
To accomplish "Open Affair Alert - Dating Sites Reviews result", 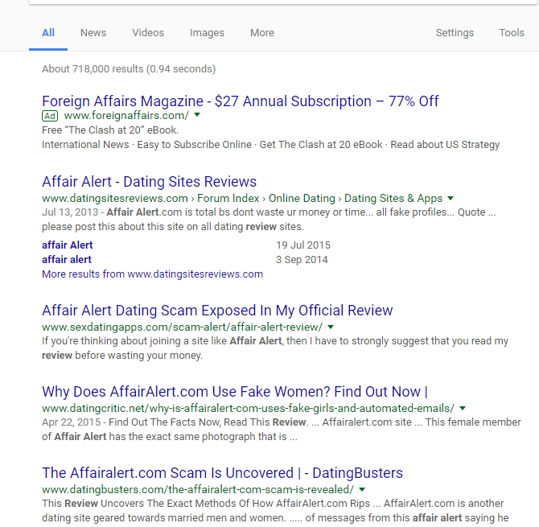I will (149, 182).
